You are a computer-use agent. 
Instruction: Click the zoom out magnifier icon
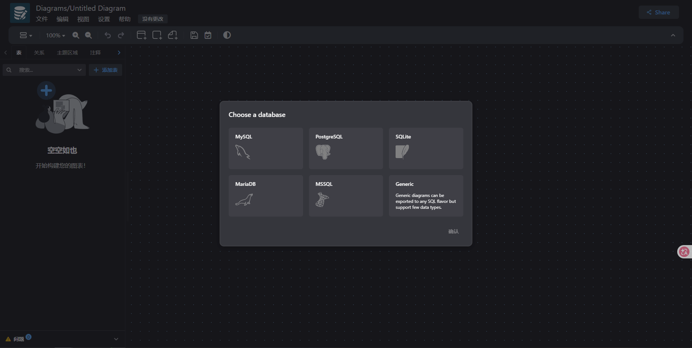(88, 35)
